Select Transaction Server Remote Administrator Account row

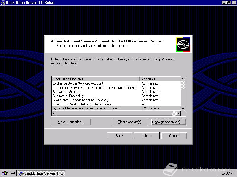[116, 88]
